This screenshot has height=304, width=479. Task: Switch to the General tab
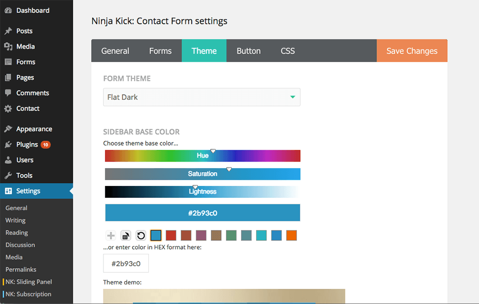click(x=115, y=51)
